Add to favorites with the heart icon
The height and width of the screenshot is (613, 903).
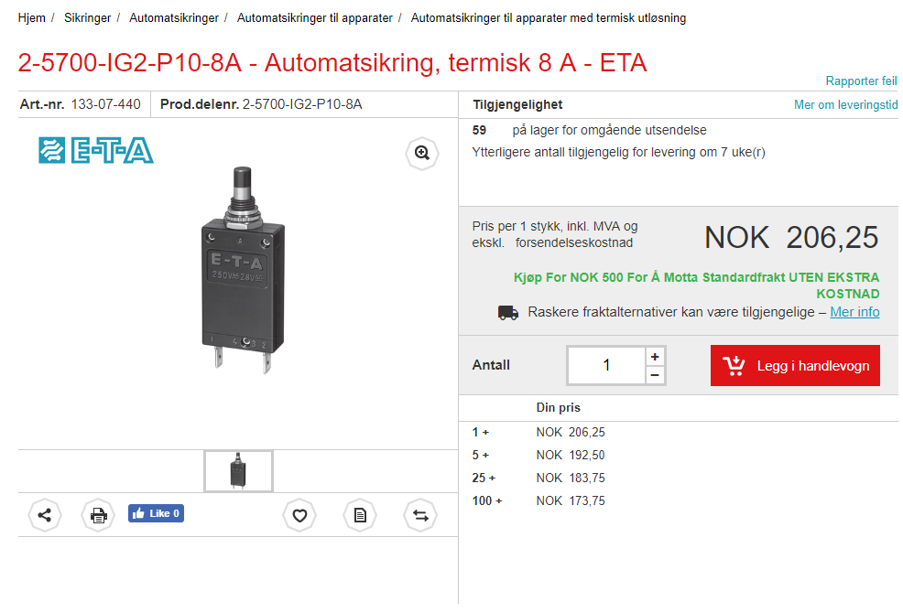(x=299, y=515)
